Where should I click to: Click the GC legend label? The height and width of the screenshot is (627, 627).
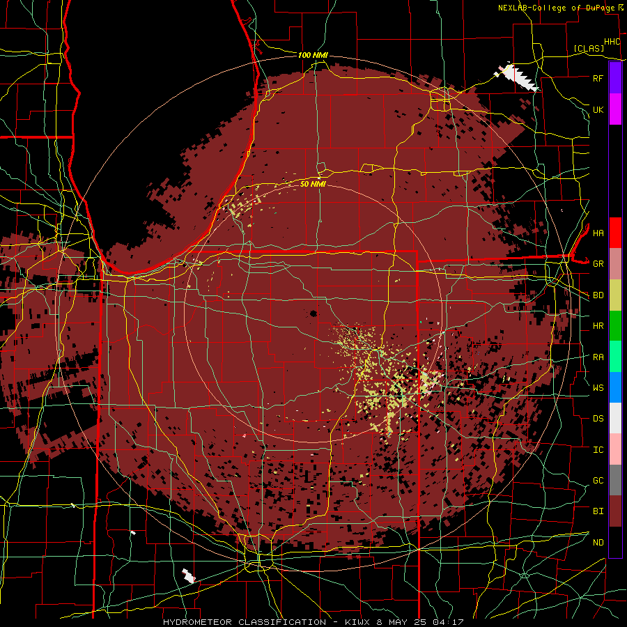[x=598, y=481]
